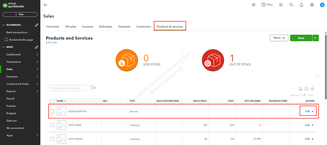Click the sidebar + New button

pyautogui.click(x=20, y=14)
